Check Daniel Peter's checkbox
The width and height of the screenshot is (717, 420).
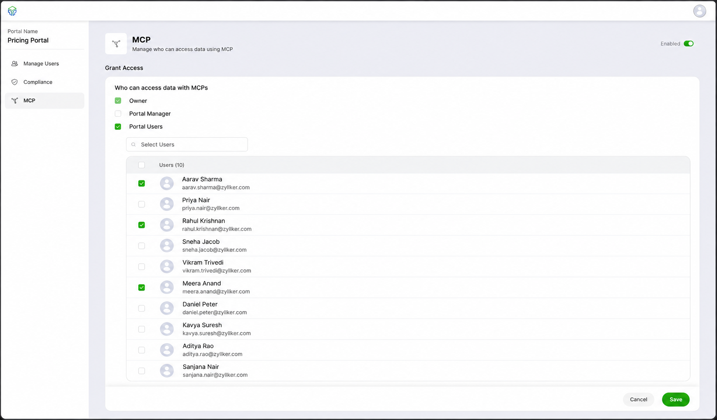141,308
